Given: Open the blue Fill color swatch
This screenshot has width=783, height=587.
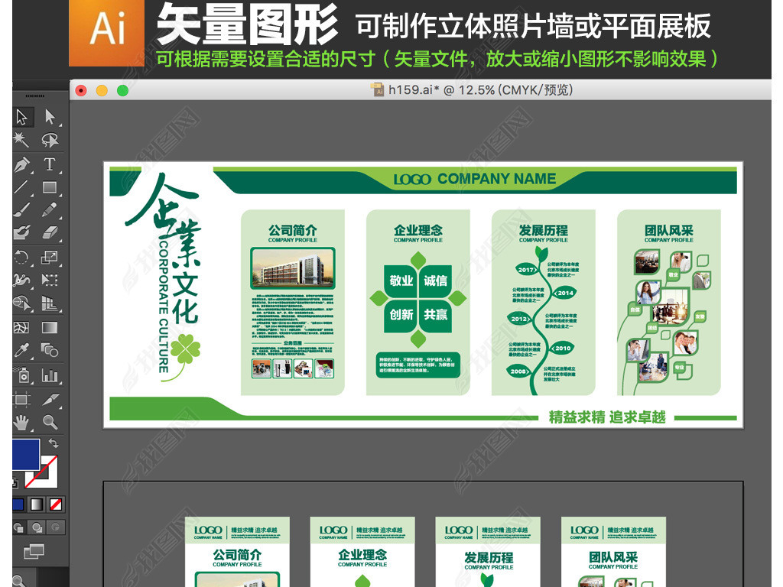Looking at the screenshot, I should [x=25, y=454].
